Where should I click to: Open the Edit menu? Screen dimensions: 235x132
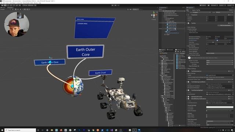pos(4,3)
